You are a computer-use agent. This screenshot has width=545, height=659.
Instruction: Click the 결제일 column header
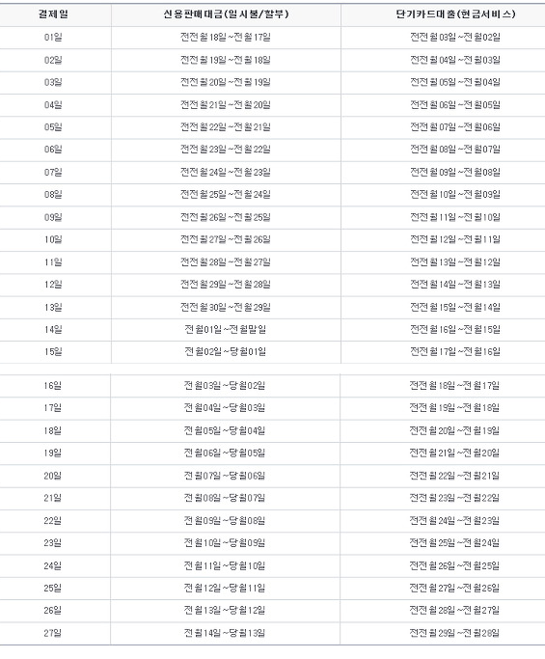coord(53,14)
